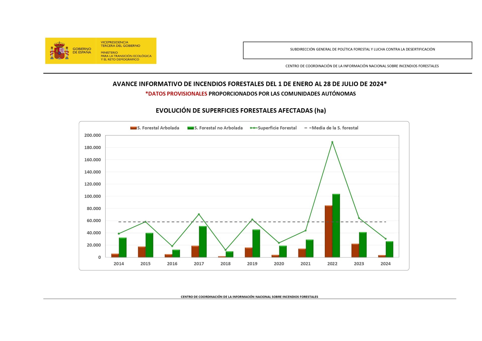Click the 2024 green bar
This screenshot has width=482, height=341.
[x=389, y=249]
